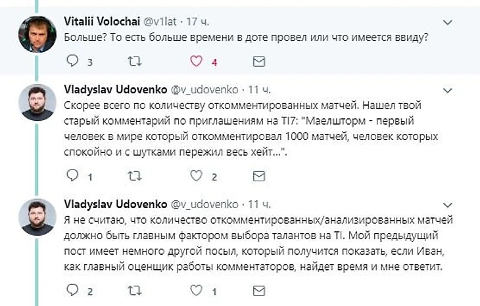Send Vitalii Volochai's tweet via direct message
This screenshot has height=306, width=480.
(x=259, y=62)
